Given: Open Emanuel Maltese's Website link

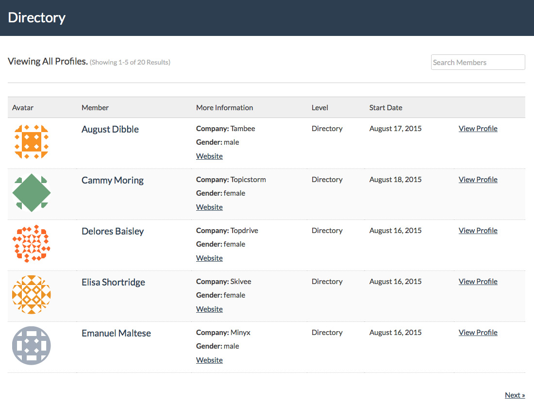Looking at the screenshot, I should tap(209, 360).
